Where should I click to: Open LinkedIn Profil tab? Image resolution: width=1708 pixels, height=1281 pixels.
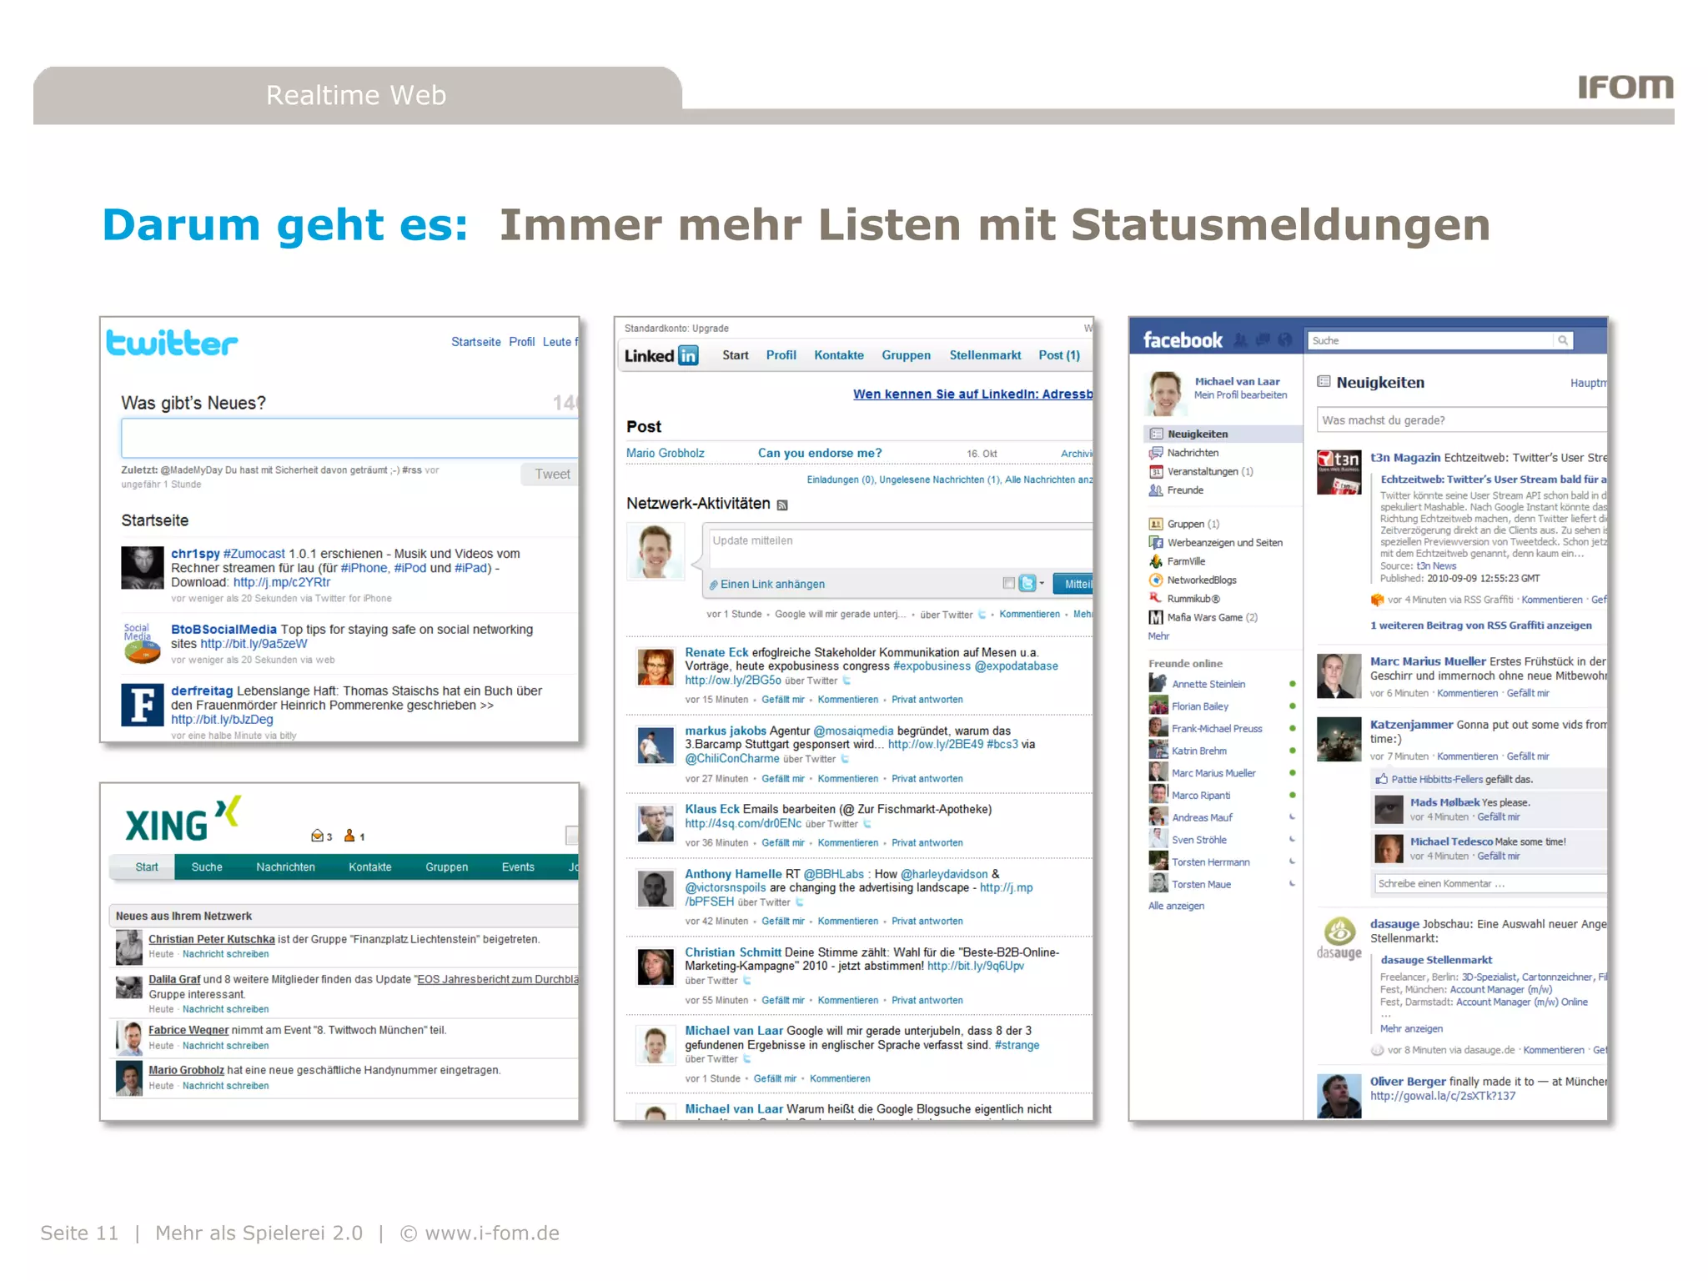[x=781, y=355]
